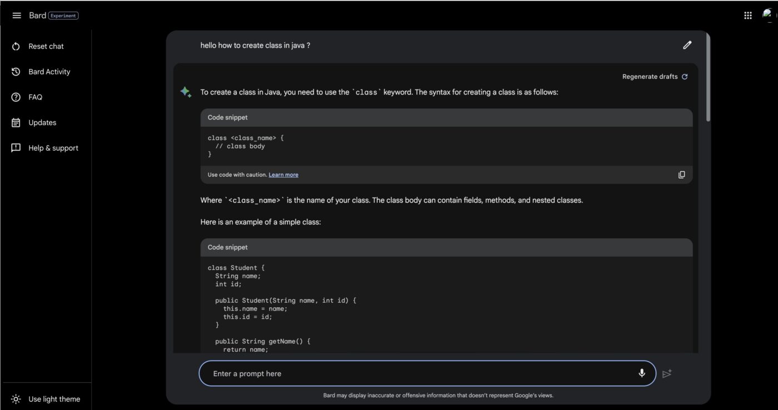Edit the prompt with pencil icon

(687, 45)
